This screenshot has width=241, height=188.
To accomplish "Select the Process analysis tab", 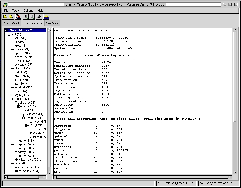I will click(x=33, y=23).
